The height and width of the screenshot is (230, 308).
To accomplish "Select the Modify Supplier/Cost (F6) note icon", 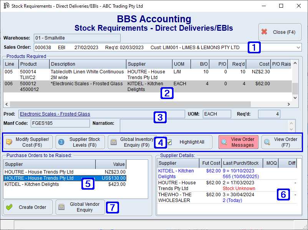I will point(10,142).
